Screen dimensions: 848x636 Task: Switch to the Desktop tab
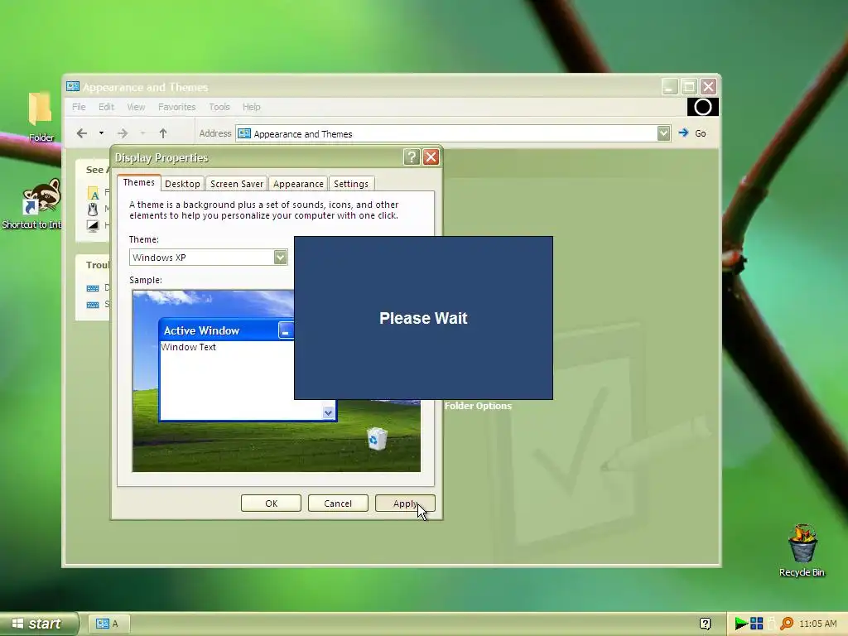tap(182, 184)
